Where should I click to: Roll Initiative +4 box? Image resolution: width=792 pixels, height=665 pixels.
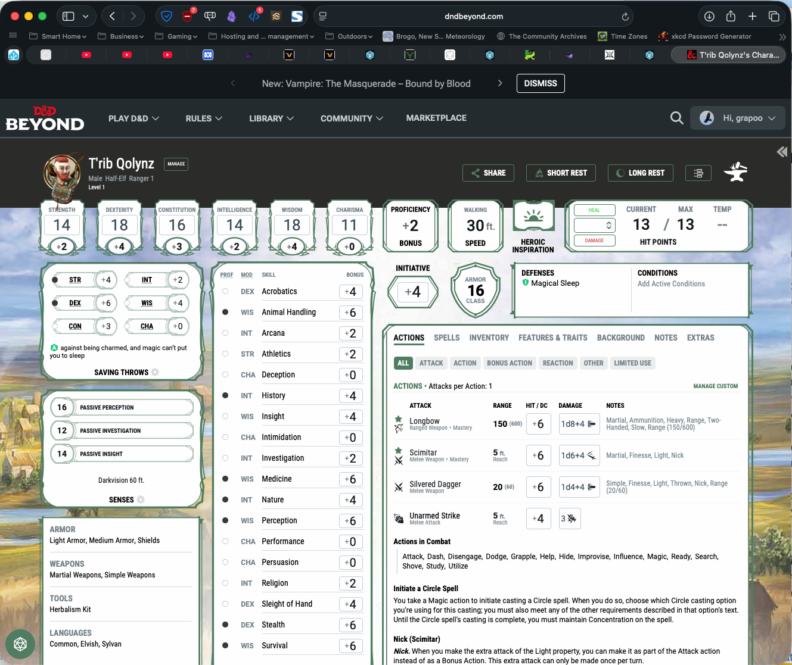pos(413,292)
